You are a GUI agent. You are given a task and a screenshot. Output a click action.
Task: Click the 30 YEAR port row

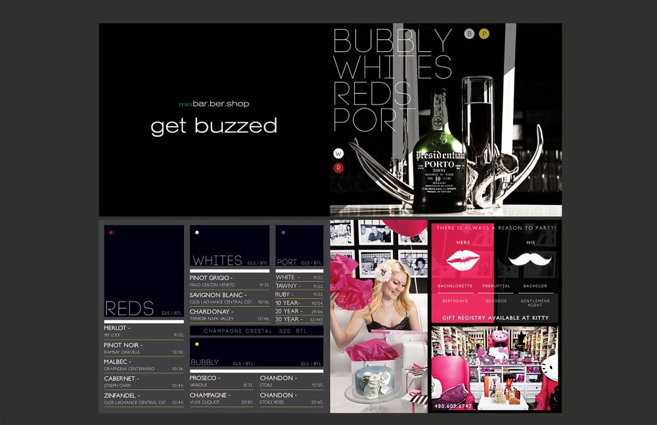[299, 319]
